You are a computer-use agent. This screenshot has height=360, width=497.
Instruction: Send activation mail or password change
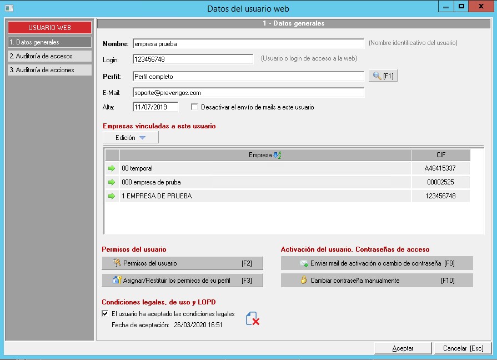(376, 263)
